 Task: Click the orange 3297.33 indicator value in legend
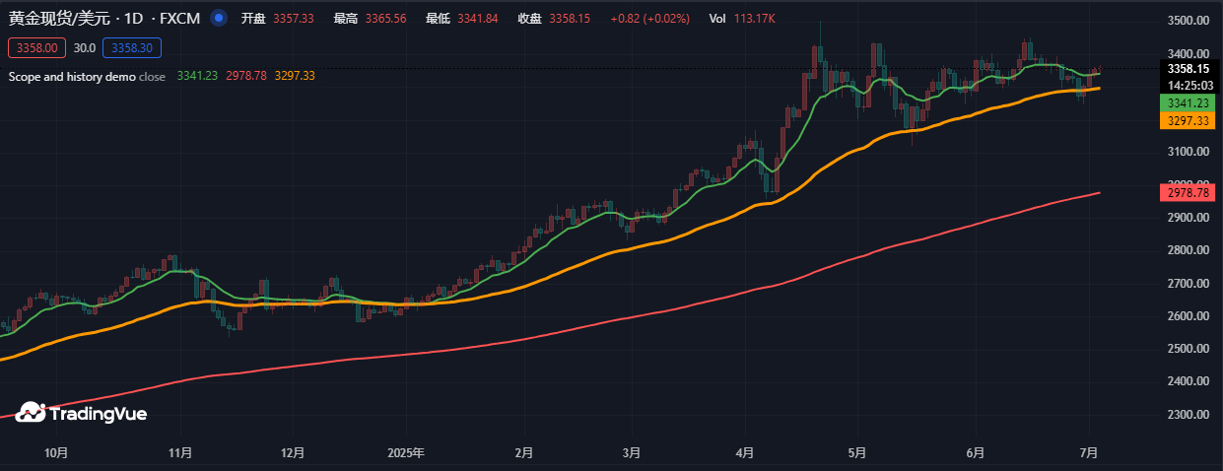(x=295, y=76)
